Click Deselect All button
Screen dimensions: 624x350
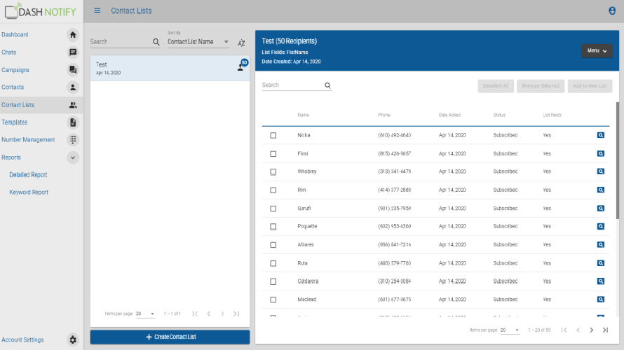pyautogui.click(x=496, y=86)
